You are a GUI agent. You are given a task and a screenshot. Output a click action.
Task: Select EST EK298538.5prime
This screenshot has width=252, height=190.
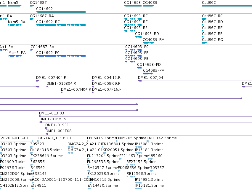tap(88, 165)
